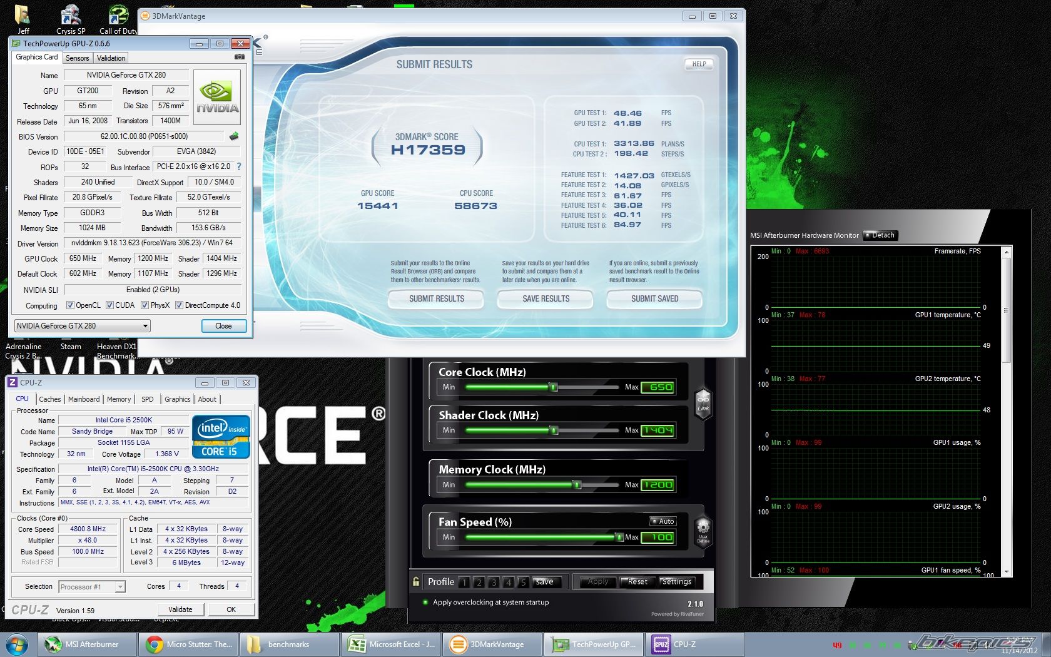1051x657 pixels.
Task: Toggle the OpenCL checkbox in GPU-Z
Action: tap(71, 305)
